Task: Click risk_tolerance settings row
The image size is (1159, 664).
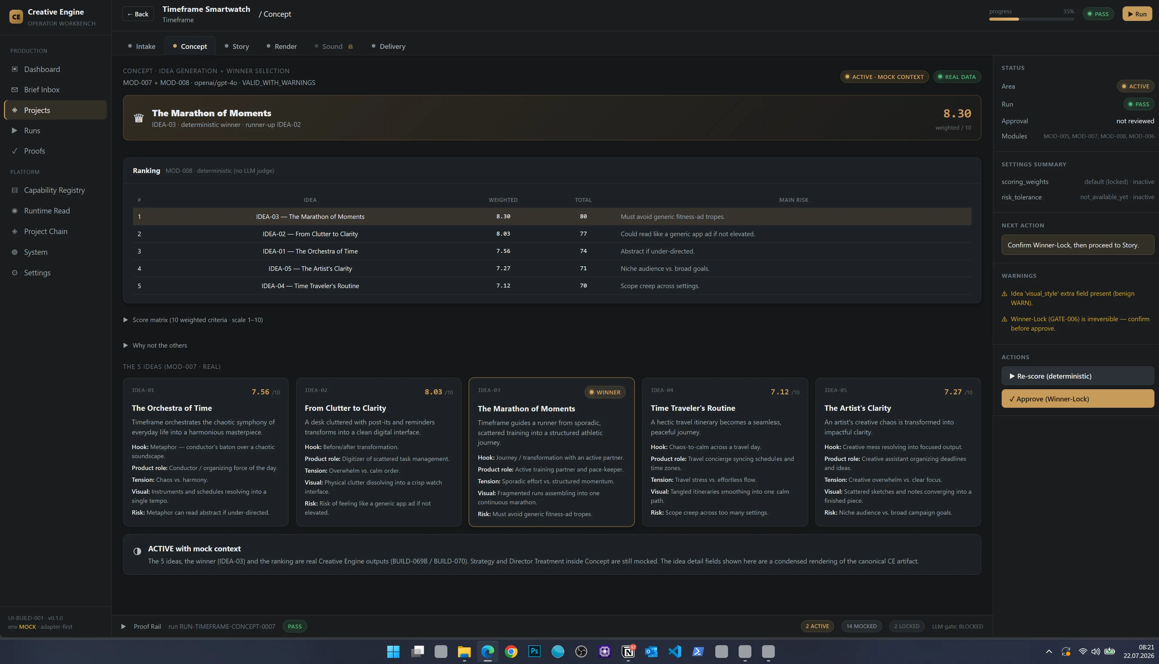Action: [1077, 197]
